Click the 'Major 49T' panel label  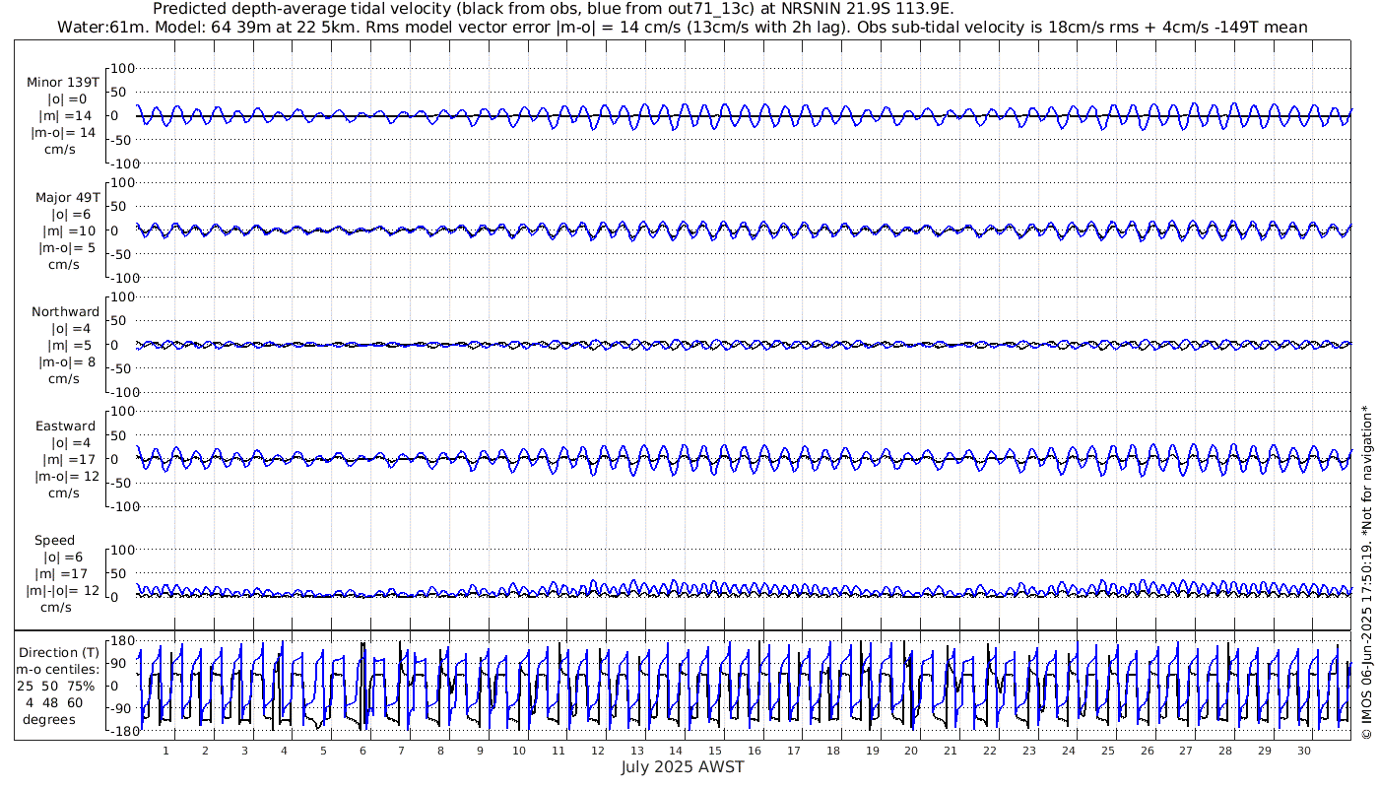tap(67, 198)
